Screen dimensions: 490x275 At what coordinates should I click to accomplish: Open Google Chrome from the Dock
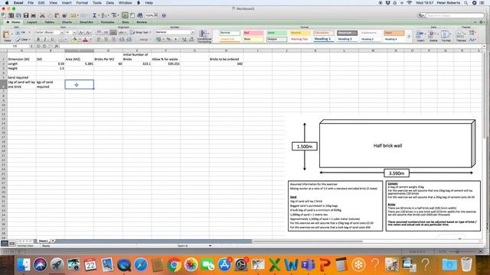click(174, 265)
